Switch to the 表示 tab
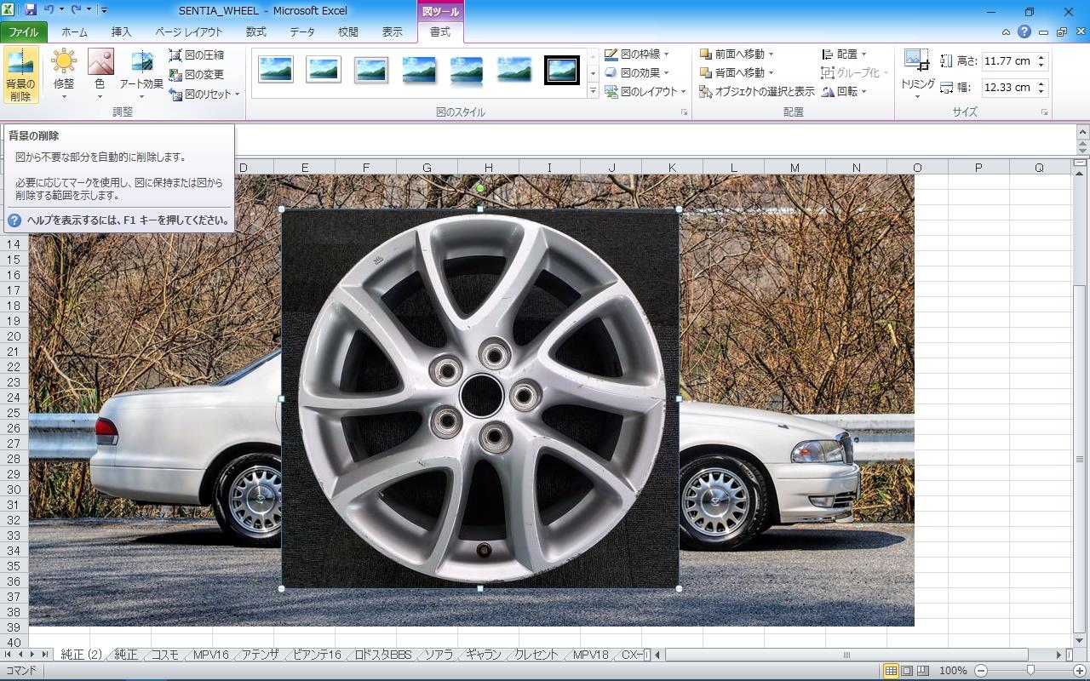 pos(393,32)
